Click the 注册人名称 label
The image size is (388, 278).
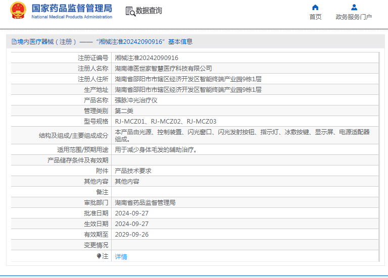pos(93,69)
